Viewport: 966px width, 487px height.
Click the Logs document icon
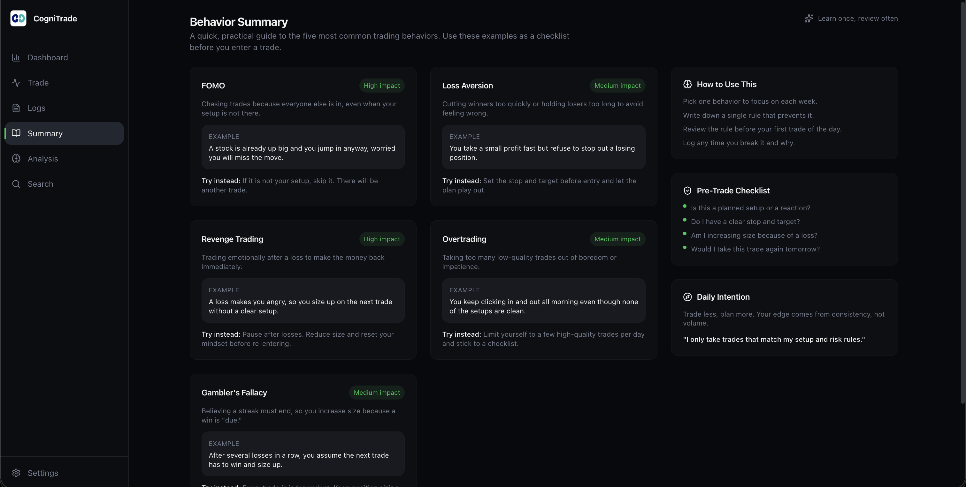[x=16, y=108]
